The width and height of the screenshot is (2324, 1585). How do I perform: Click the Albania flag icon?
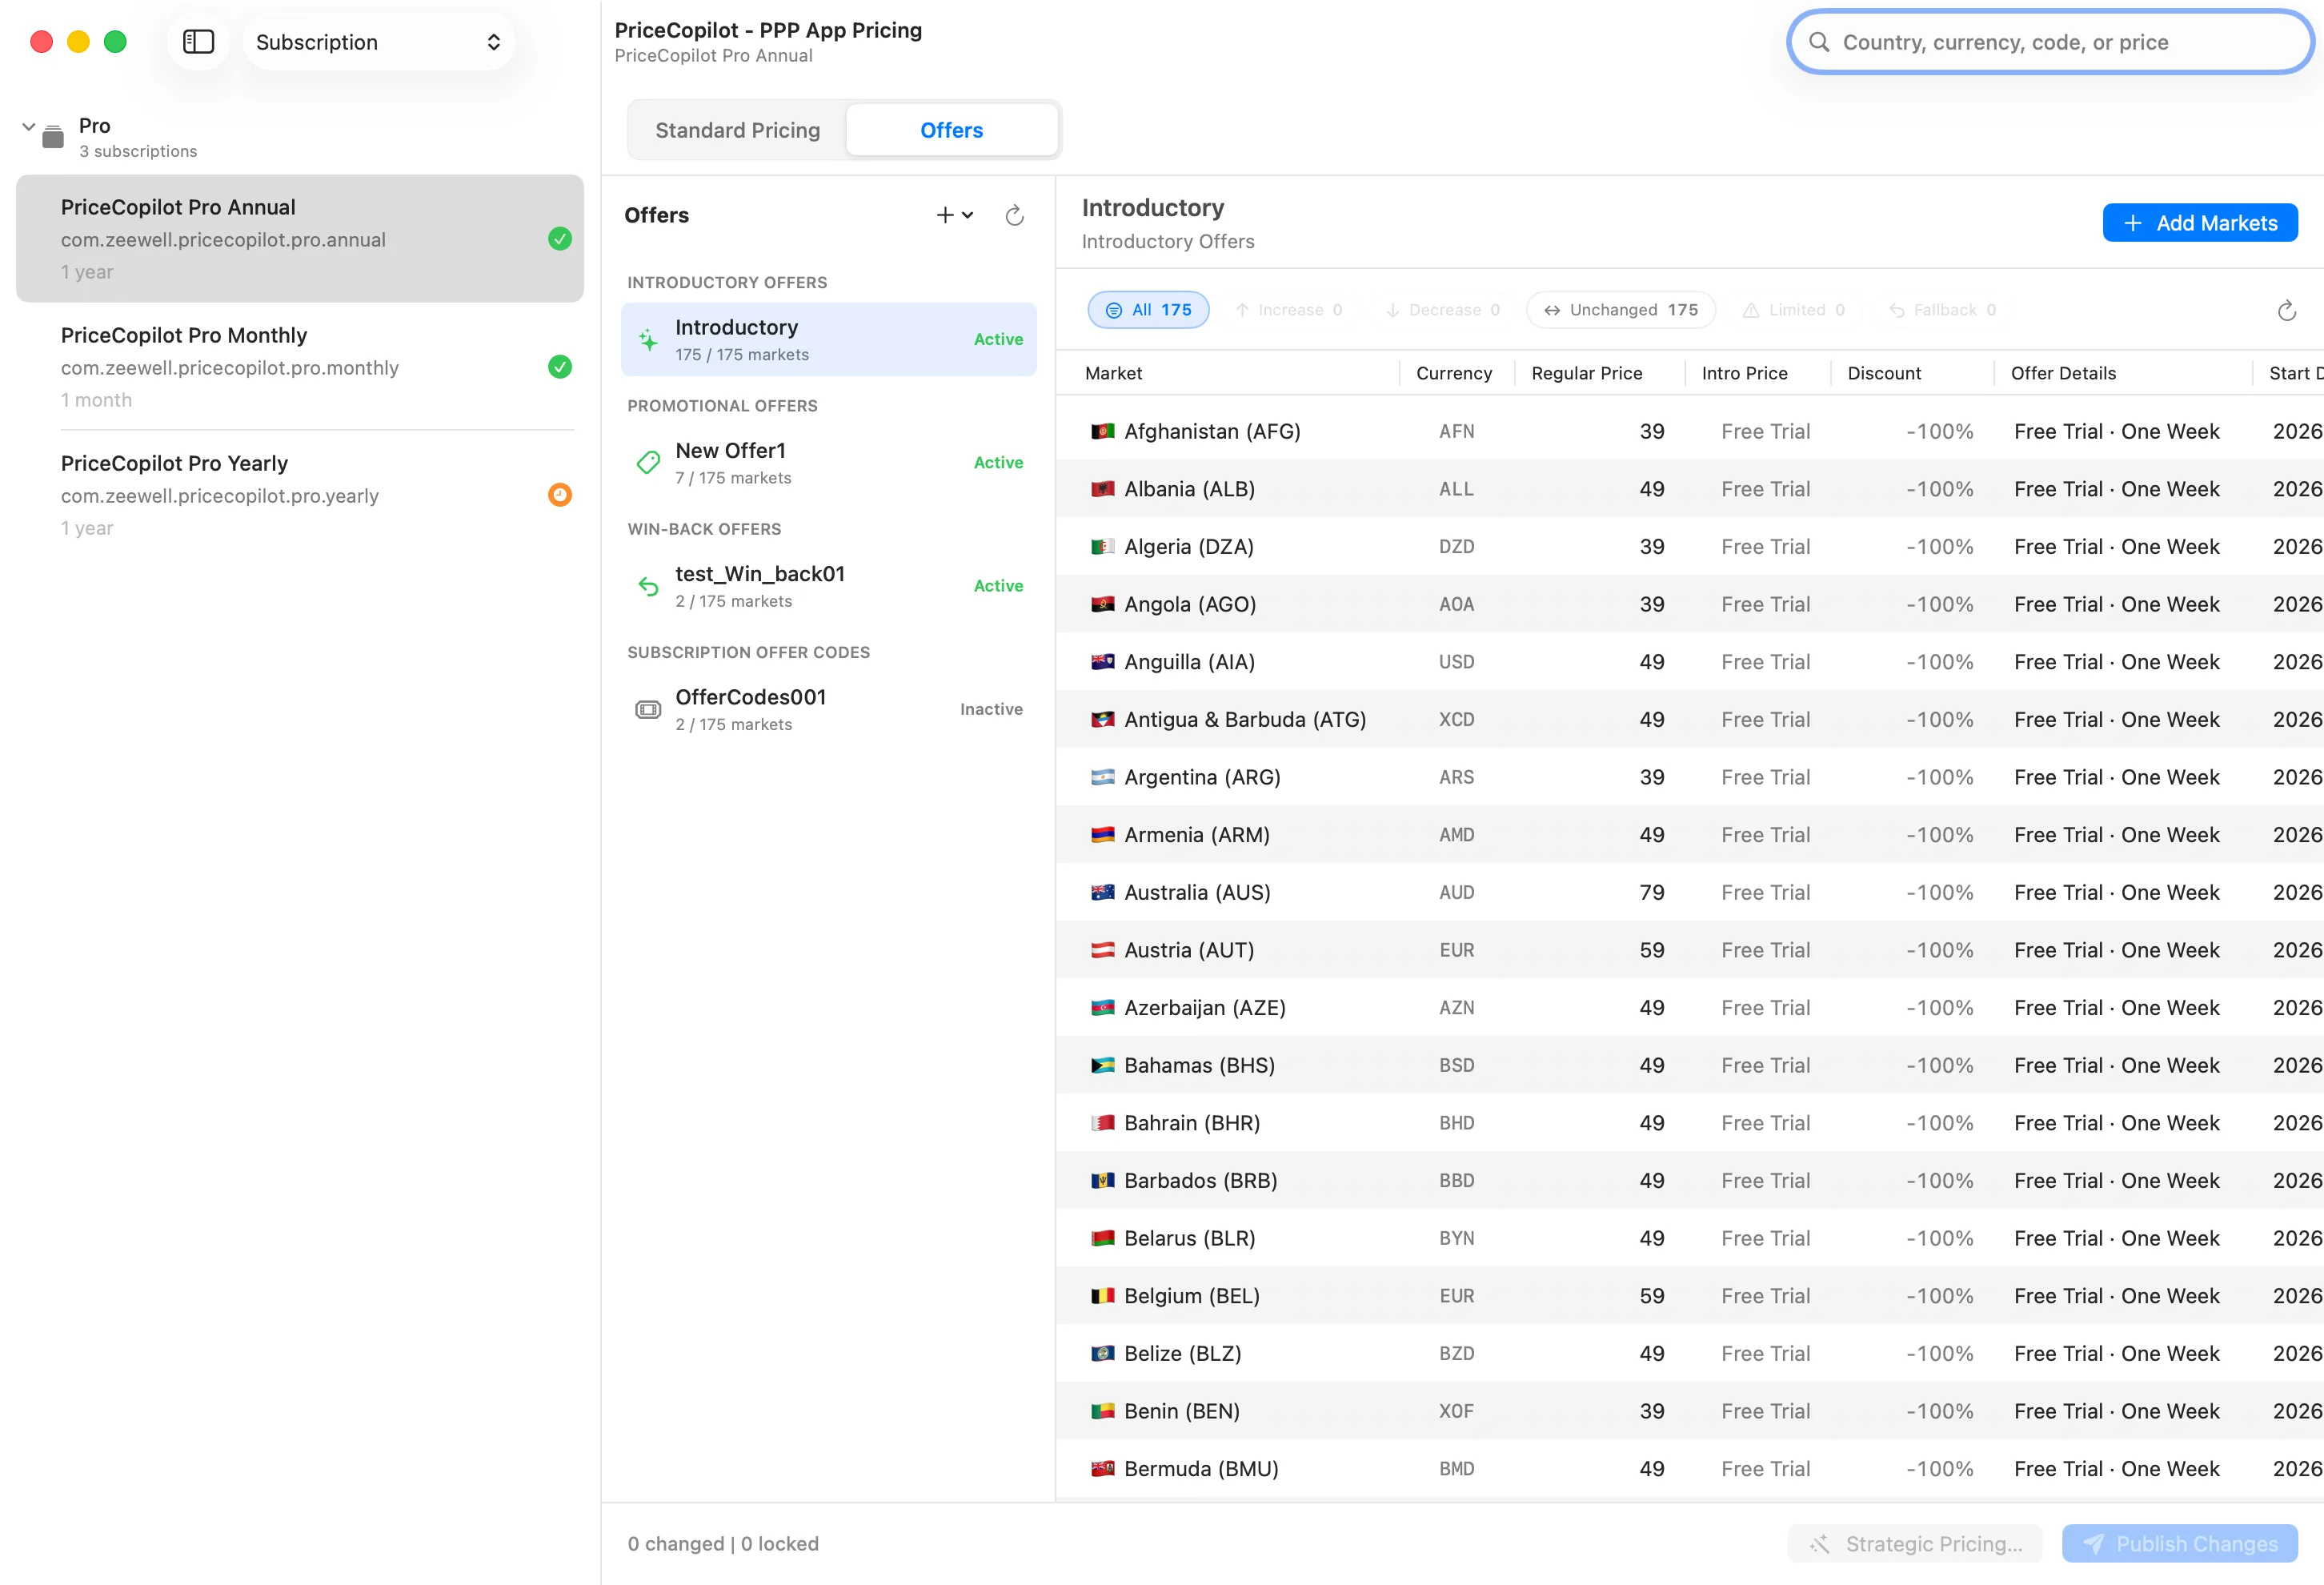coord(1102,489)
